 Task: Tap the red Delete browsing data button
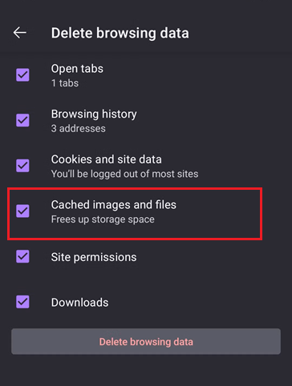pyautogui.click(x=146, y=341)
